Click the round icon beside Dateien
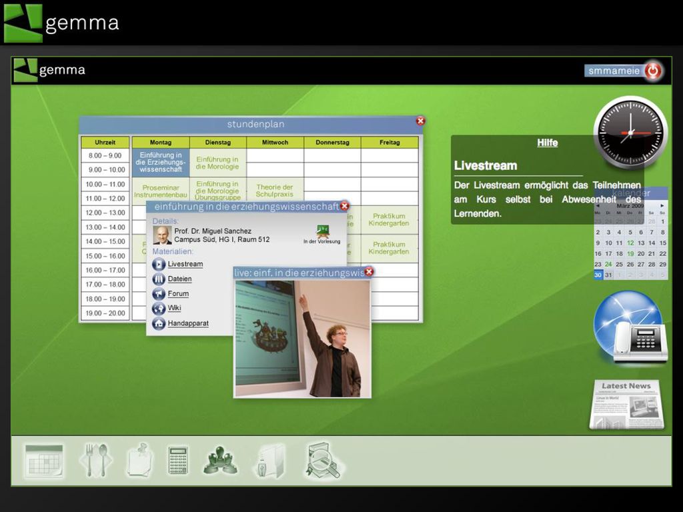683x512 pixels. coord(159,279)
